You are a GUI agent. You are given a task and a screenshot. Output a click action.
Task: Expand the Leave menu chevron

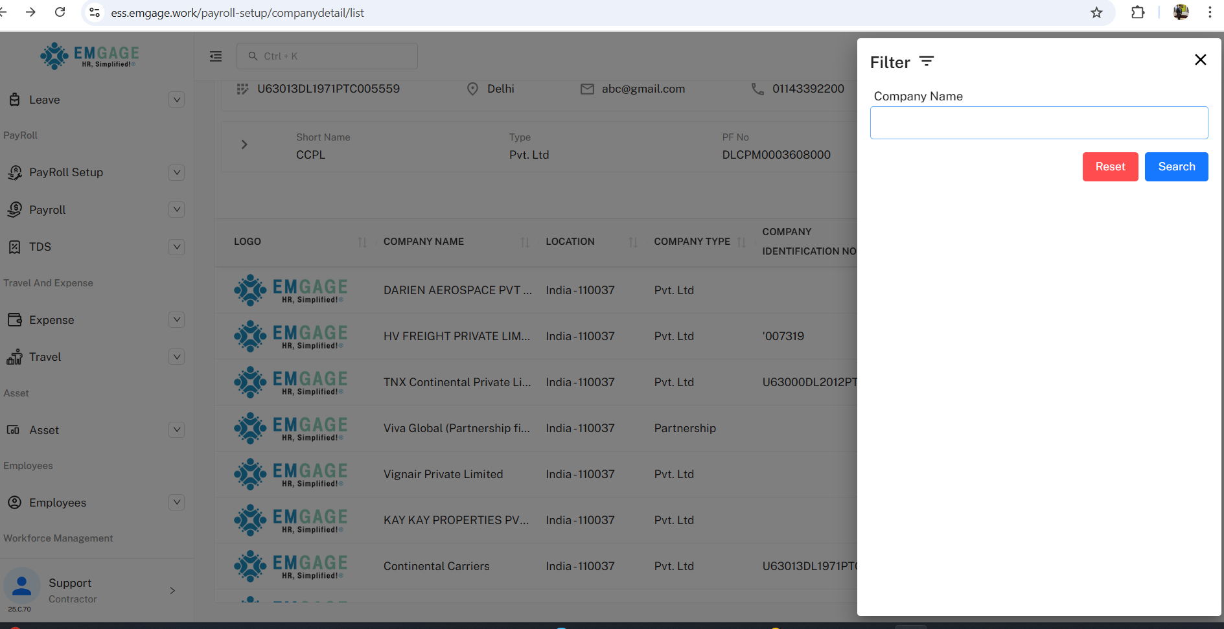176,100
